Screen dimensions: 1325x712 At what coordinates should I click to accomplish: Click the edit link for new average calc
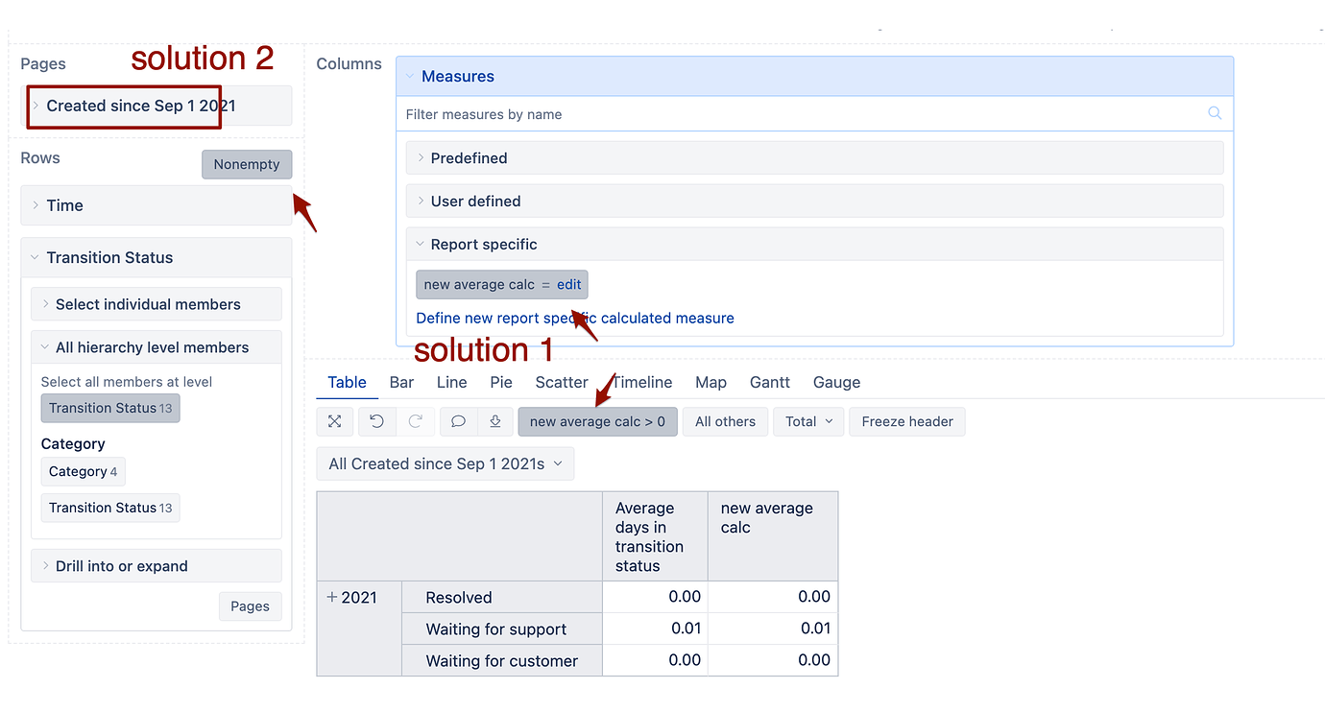pyautogui.click(x=569, y=285)
